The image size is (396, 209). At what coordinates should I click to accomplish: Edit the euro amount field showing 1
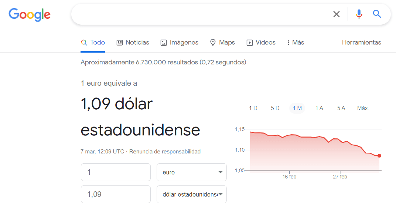point(116,172)
